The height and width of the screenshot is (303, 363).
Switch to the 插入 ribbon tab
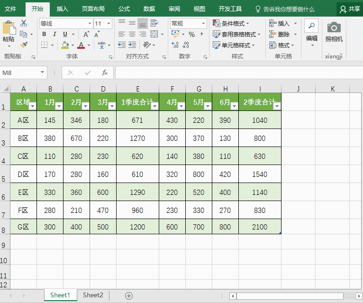[62, 9]
